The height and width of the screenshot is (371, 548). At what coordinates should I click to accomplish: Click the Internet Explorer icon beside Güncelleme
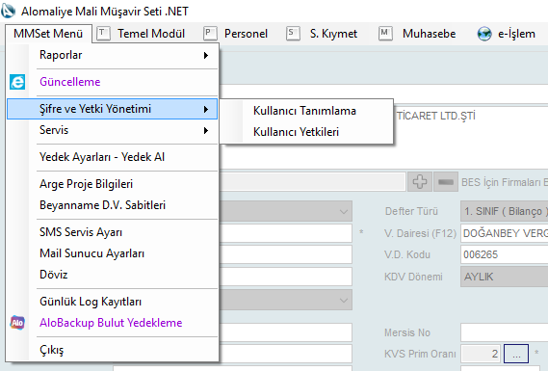tap(17, 82)
